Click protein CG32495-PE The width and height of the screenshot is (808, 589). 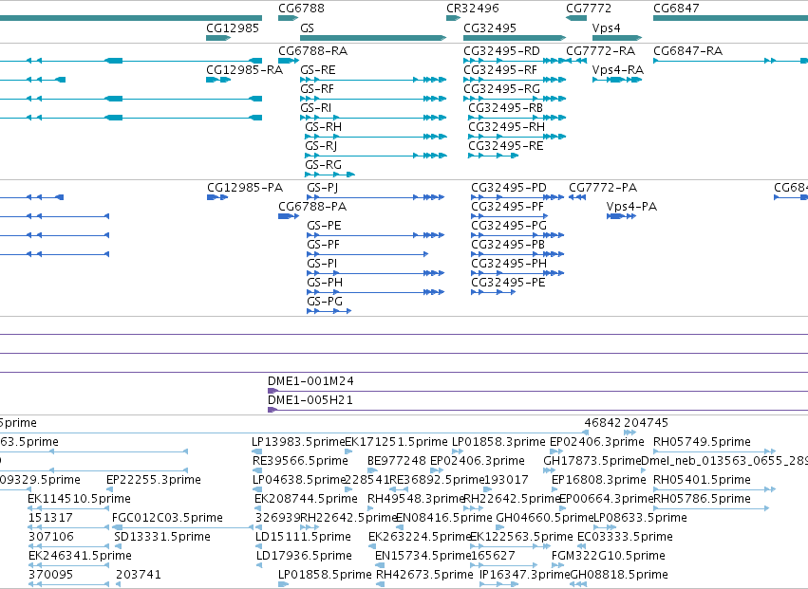(x=508, y=283)
